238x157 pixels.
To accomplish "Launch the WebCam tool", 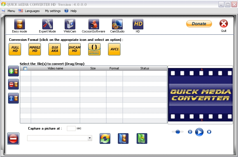I will pyautogui.click(x=70, y=24).
